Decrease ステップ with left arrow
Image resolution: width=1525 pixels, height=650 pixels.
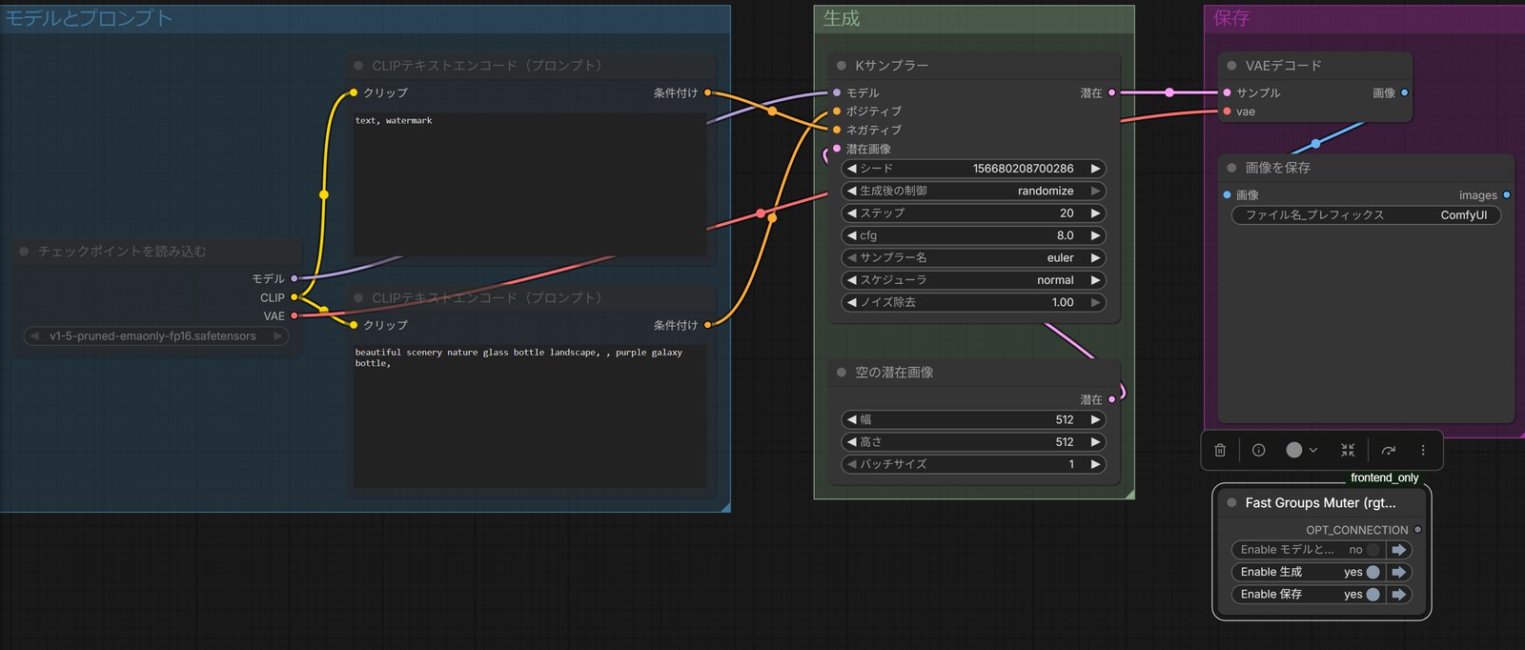(x=851, y=213)
